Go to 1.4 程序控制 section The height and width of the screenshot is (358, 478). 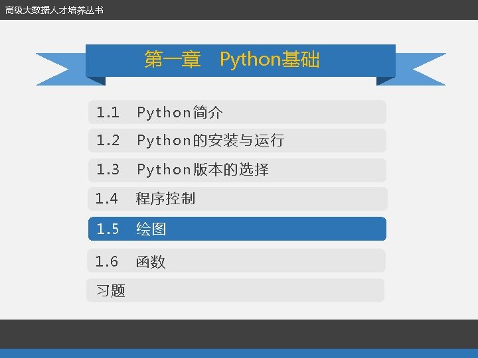(x=237, y=199)
